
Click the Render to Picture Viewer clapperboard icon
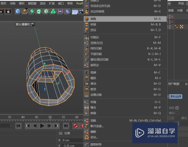2,11
